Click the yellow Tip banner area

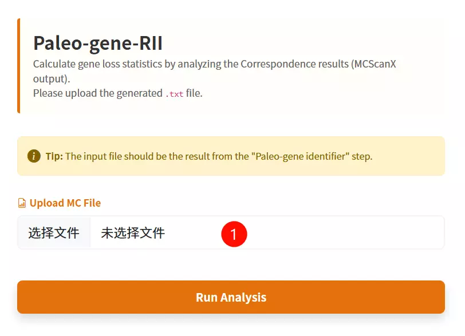click(x=231, y=155)
